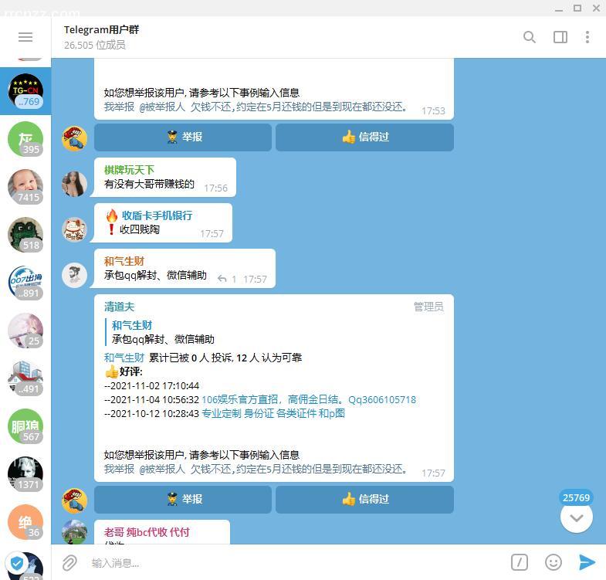Open the hamburger main menu
Screen dimensions: 606x580
coord(25,37)
